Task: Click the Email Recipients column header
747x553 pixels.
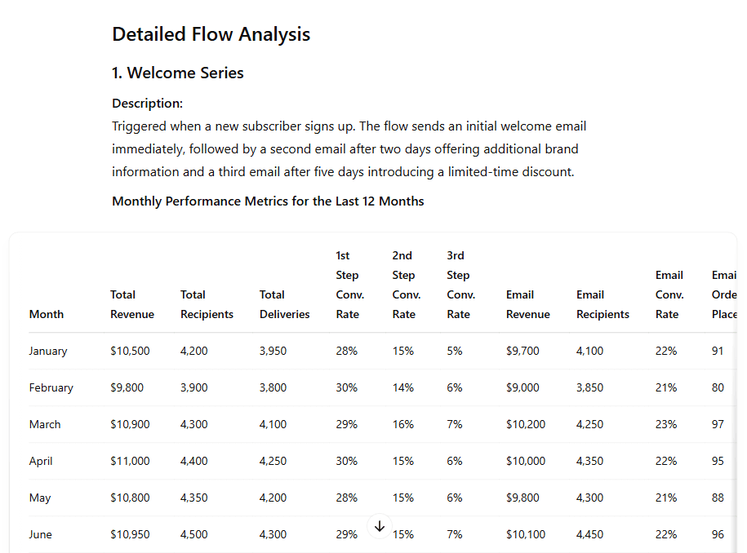Action: [602, 304]
